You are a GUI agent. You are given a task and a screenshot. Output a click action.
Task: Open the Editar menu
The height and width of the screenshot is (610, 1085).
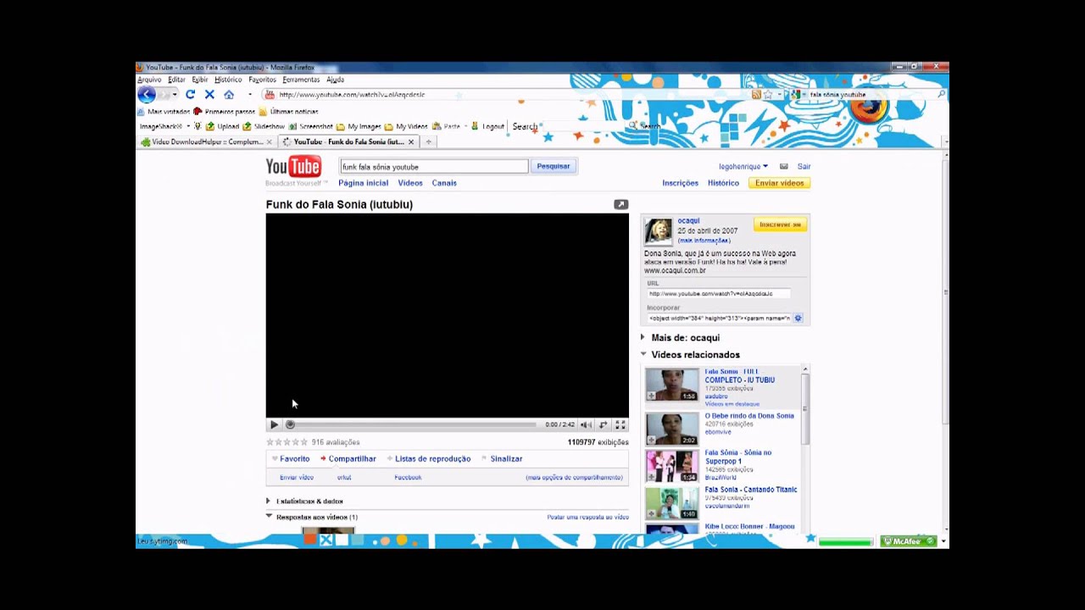pos(176,80)
